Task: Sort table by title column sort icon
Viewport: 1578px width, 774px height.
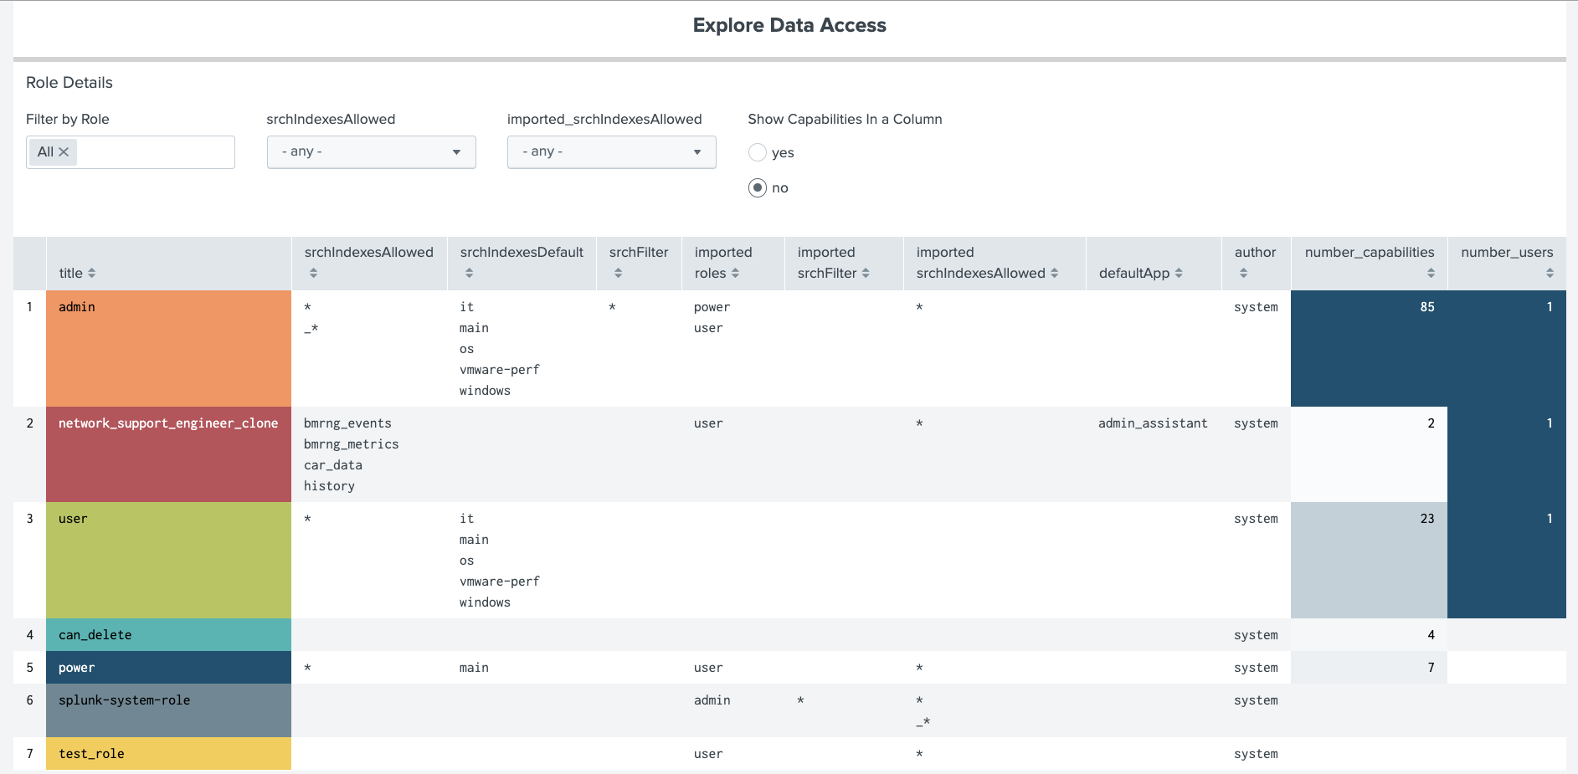Action: point(92,274)
